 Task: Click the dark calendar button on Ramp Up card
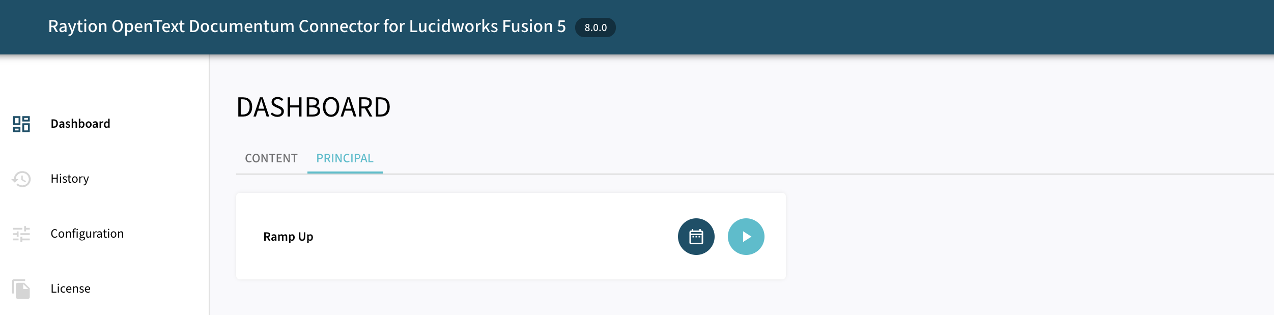[x=696, y=236]
